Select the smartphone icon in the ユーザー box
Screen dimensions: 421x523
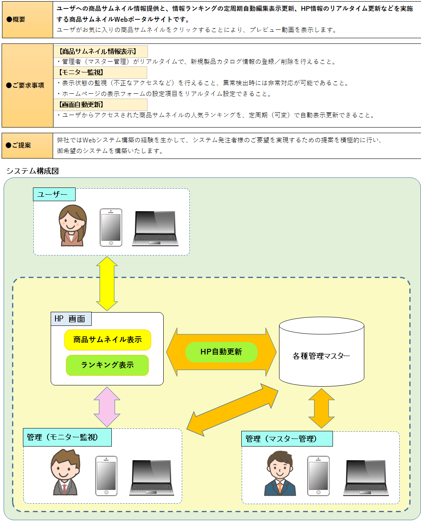pyautogui.click(x=111, y=227)
